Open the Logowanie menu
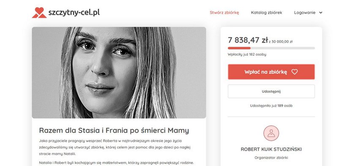This screenshot has width=355, height=166. [305, 13]
